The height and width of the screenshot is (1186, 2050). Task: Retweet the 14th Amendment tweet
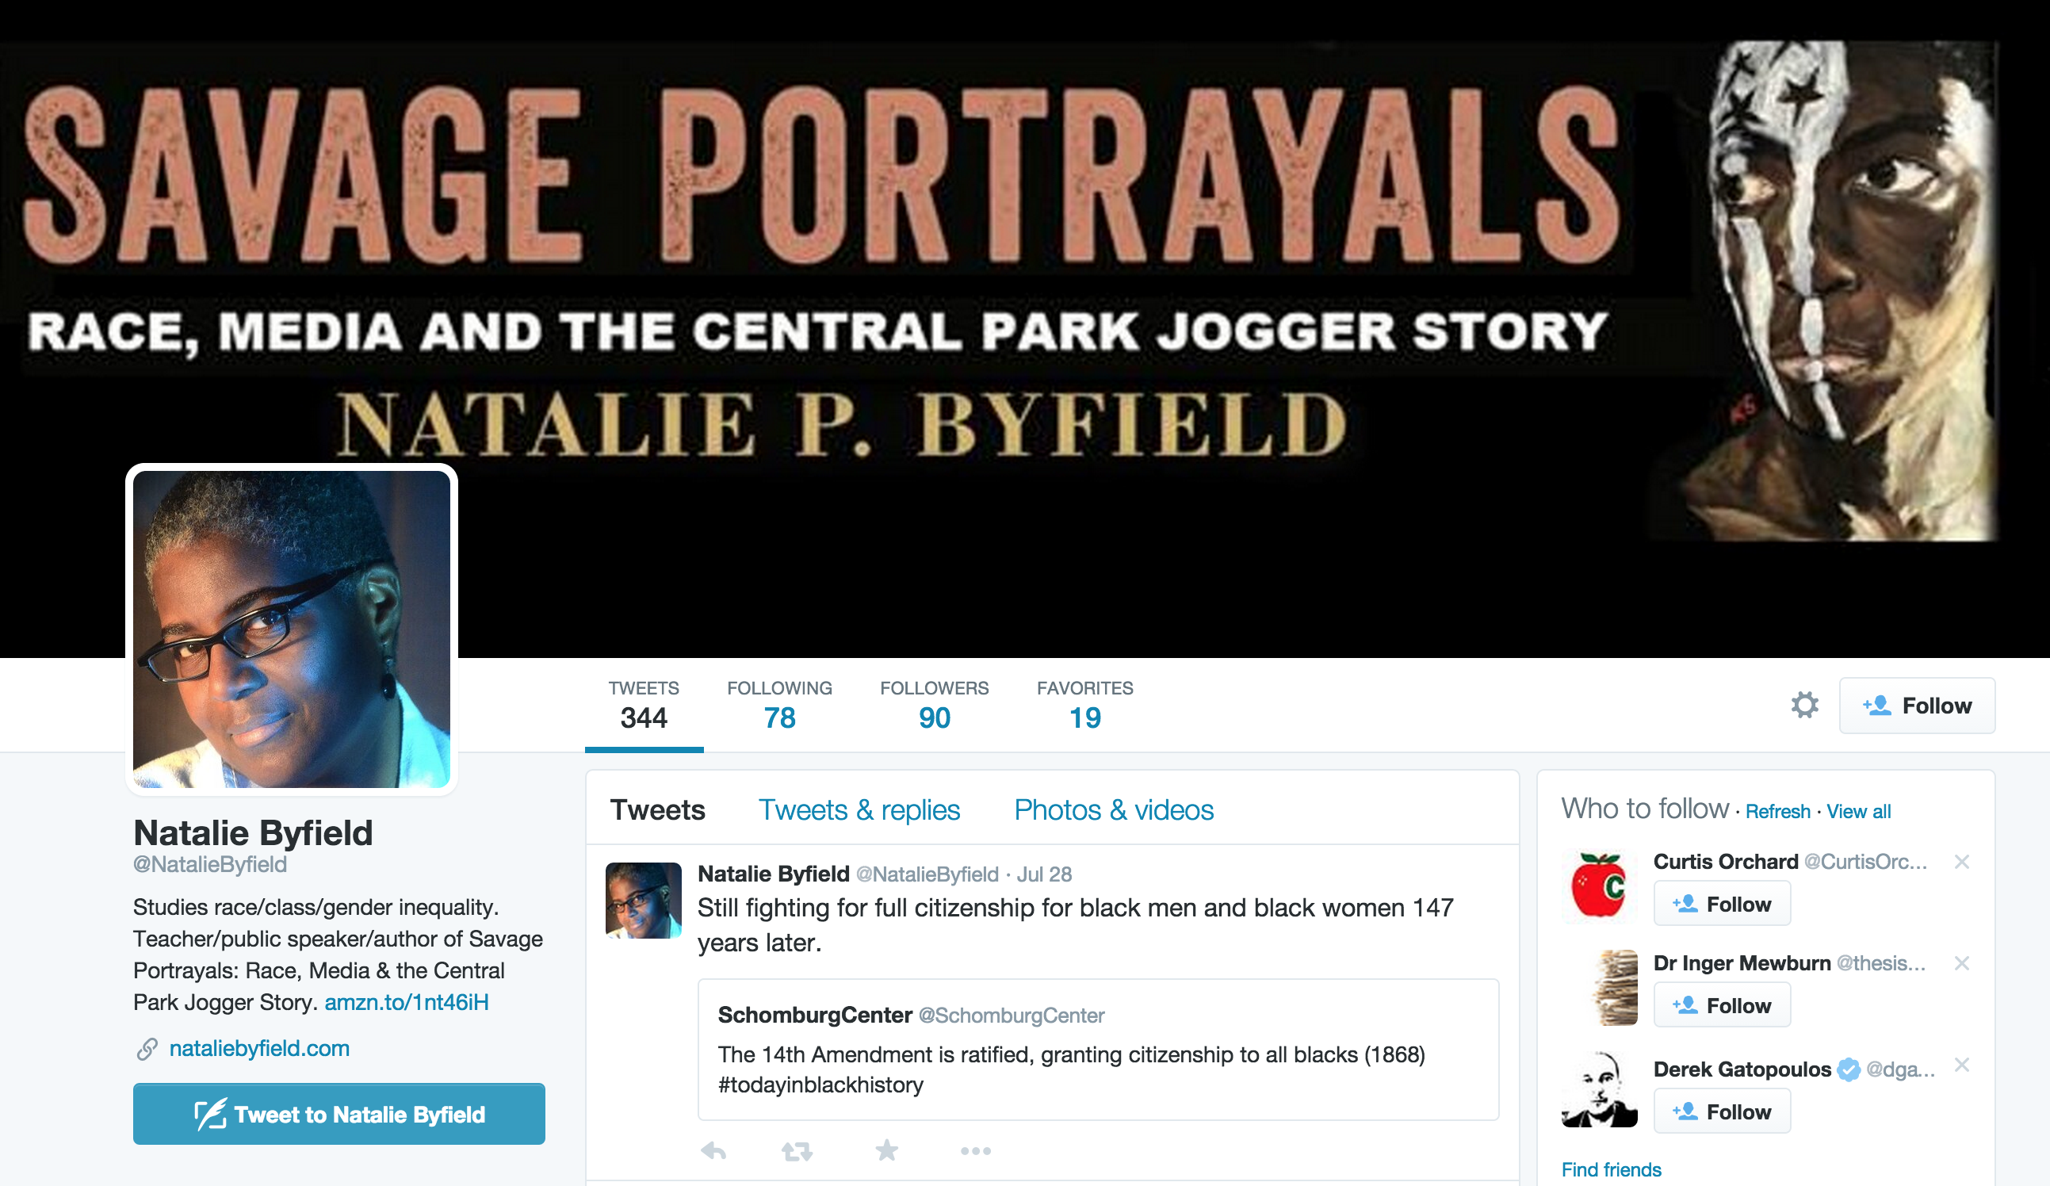pyautogui.click(x=797, y=1151)
